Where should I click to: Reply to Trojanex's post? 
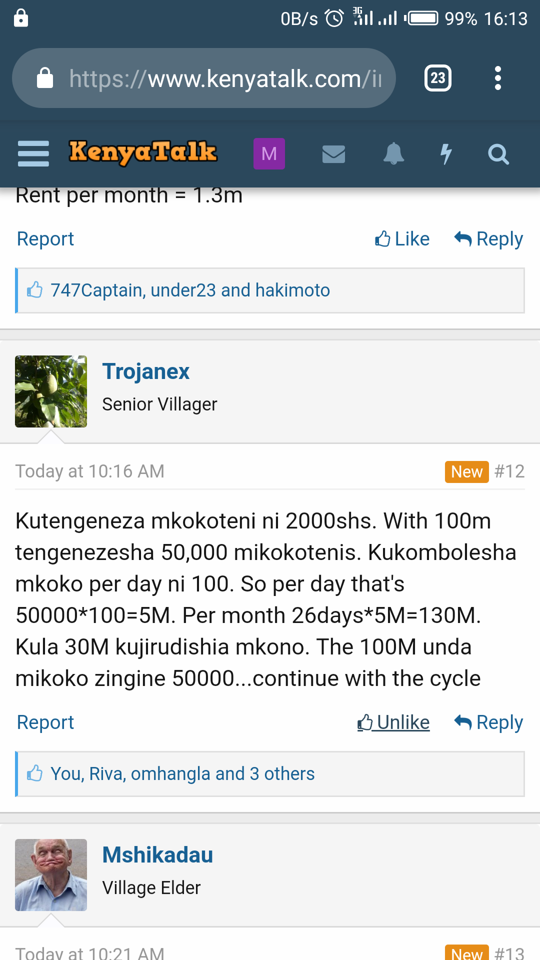click(488, 722)
